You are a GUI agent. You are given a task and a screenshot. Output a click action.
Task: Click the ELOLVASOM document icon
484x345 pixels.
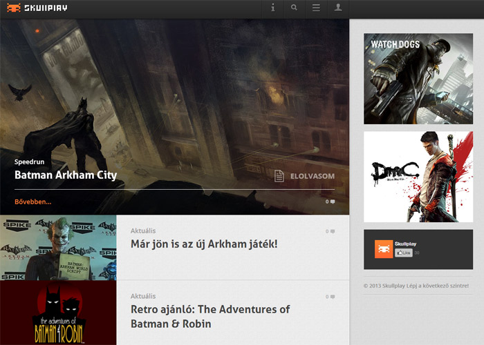(x=279, y=176)
